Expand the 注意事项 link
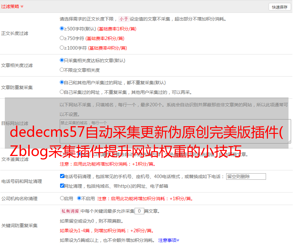Screen dimensions: 293x246 (169, 240)
